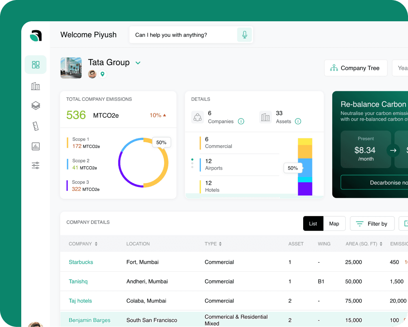Click the 75,000 area cell for Taj hotels
Viewport: 408px width, 327px height.
coord(353,301)
